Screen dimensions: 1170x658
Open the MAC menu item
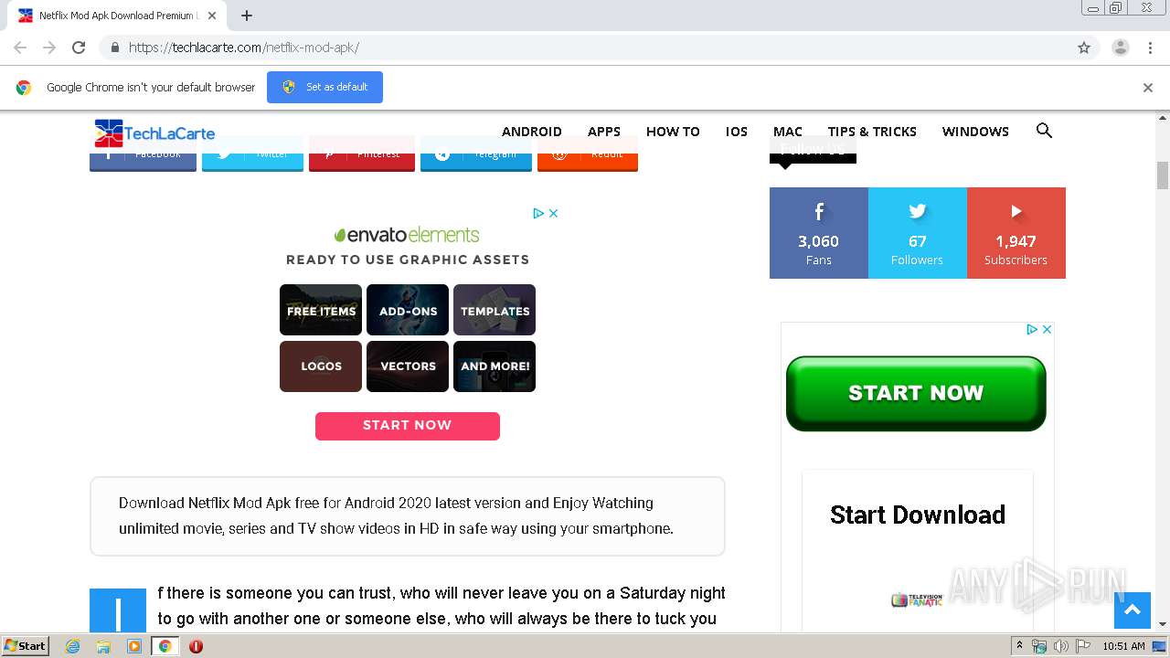pos(788,132)
